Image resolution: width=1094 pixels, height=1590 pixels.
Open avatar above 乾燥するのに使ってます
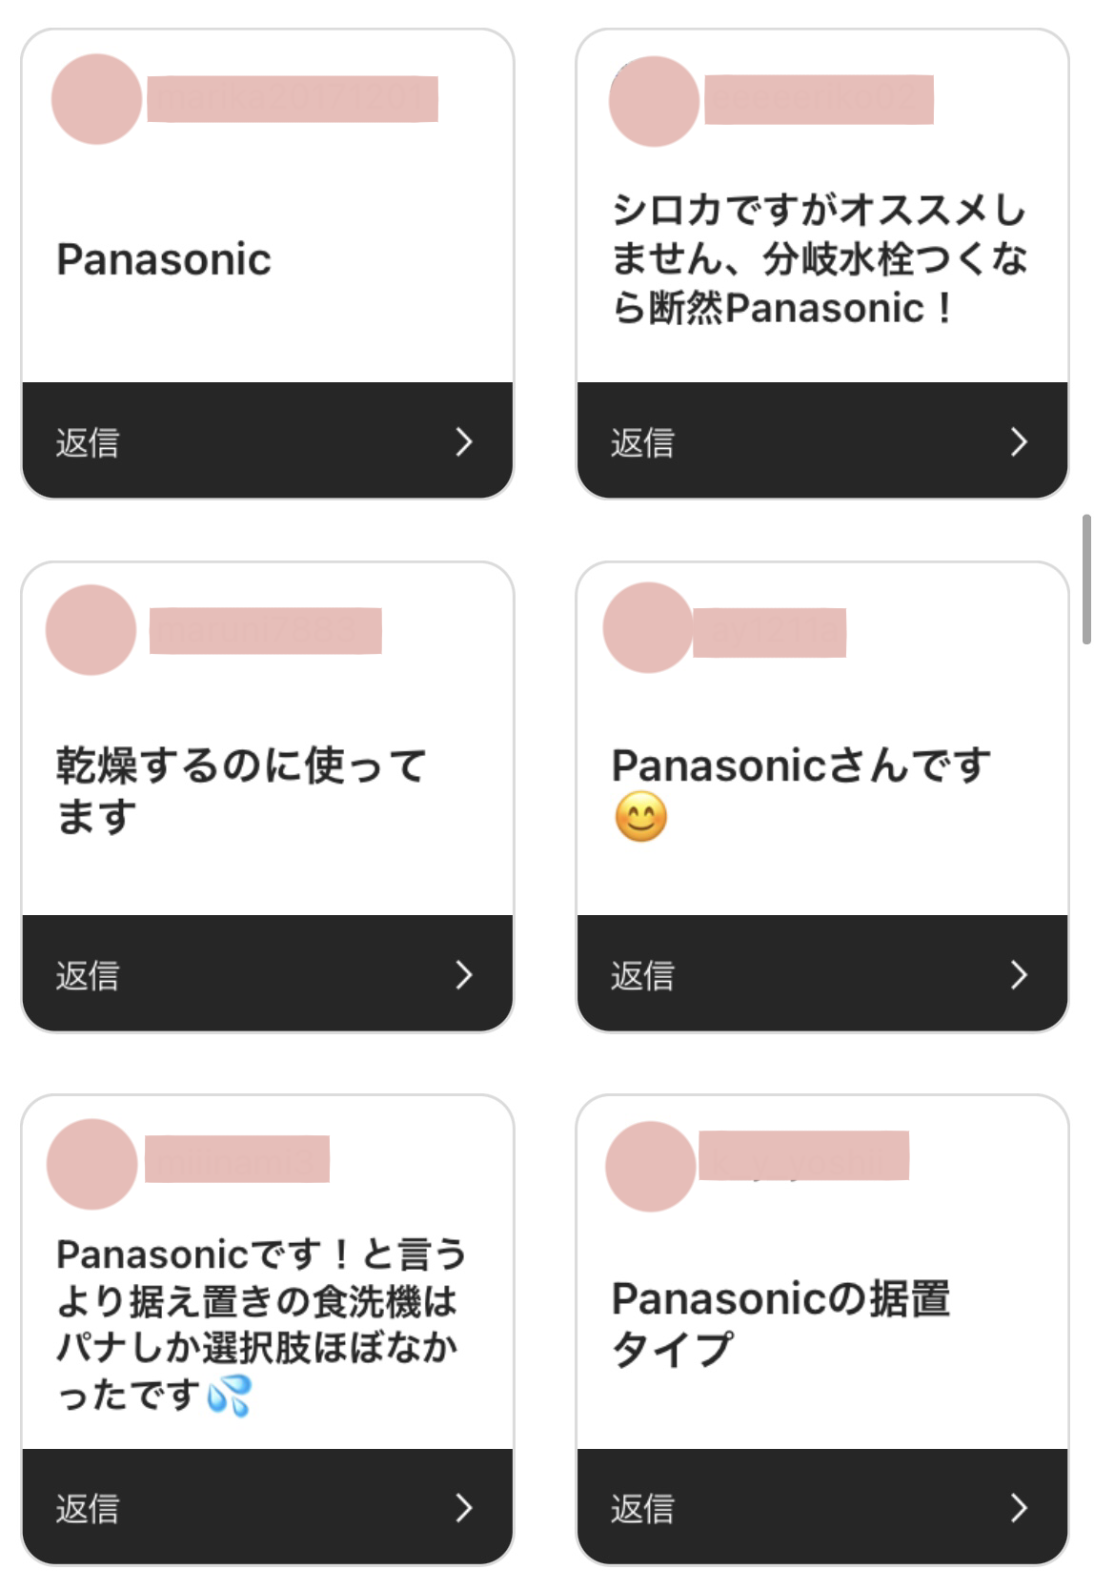click(x=91, y=630)
